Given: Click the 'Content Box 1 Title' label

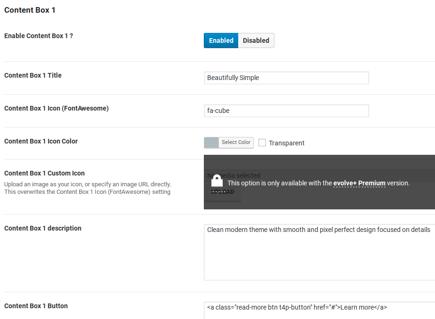Looking at the screenshot, I should click(33, 75).
